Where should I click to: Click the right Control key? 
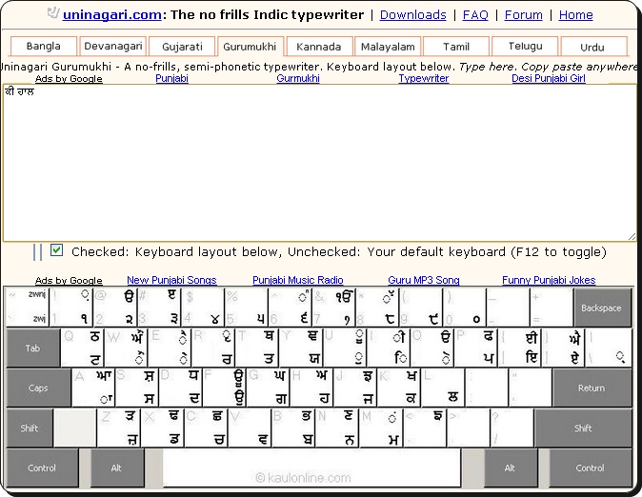590,467
